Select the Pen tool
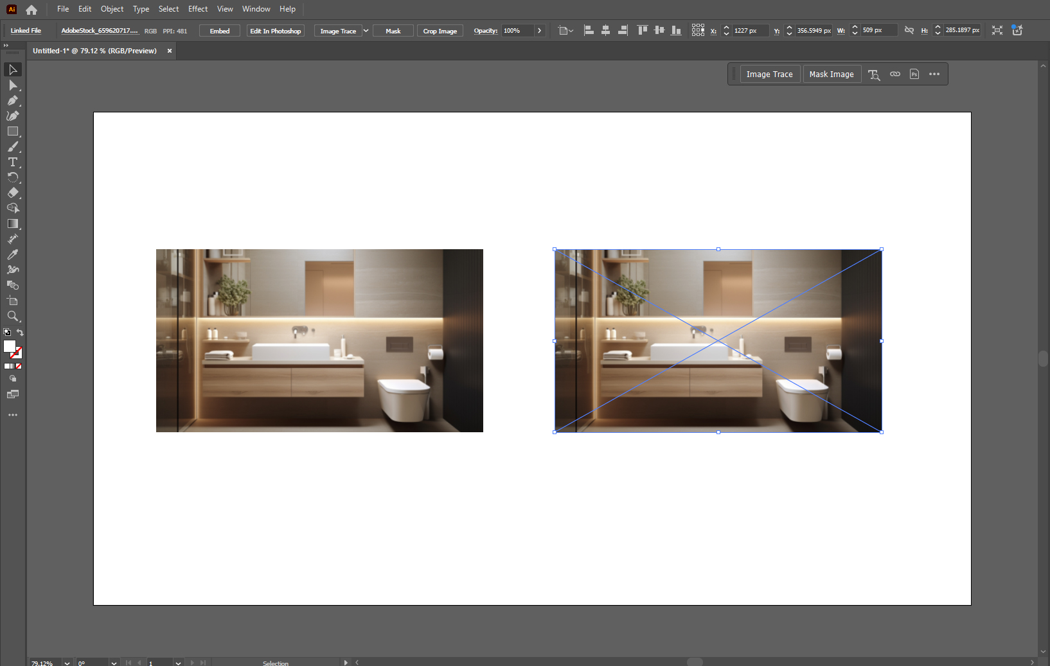Screen dimensions: 1050x666 coord(12,100)
